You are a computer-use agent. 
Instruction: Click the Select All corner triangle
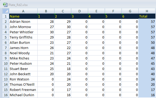(x=6, y=11)
